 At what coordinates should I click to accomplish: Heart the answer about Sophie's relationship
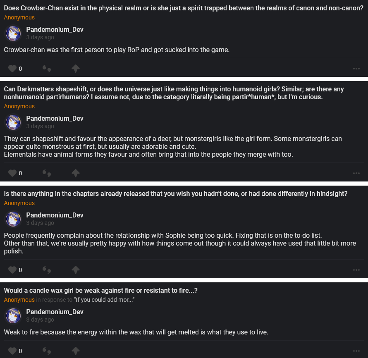[12, 270]
